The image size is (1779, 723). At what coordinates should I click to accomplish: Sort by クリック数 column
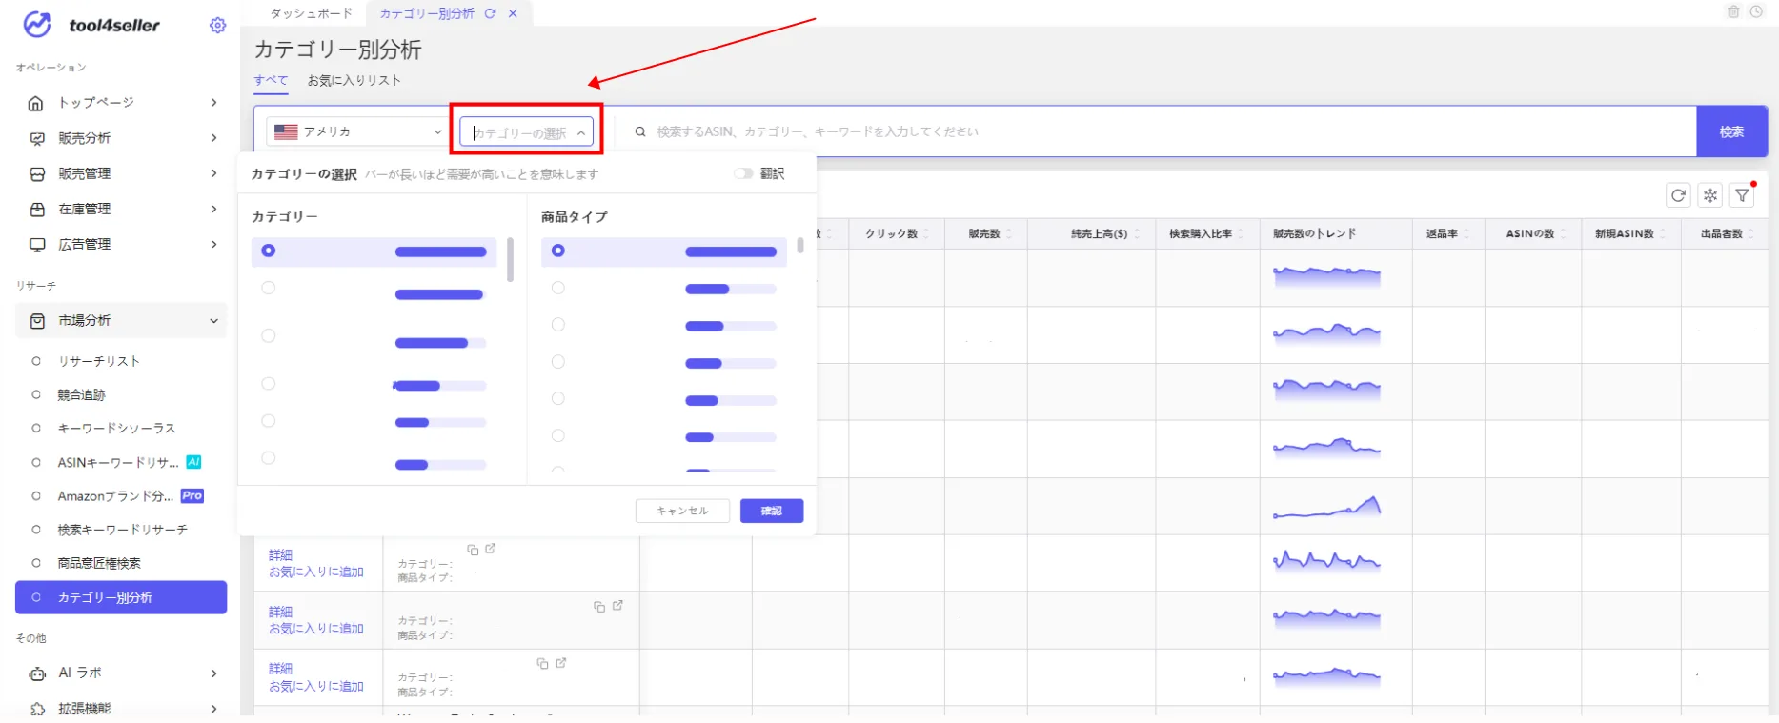pos(926,233)
